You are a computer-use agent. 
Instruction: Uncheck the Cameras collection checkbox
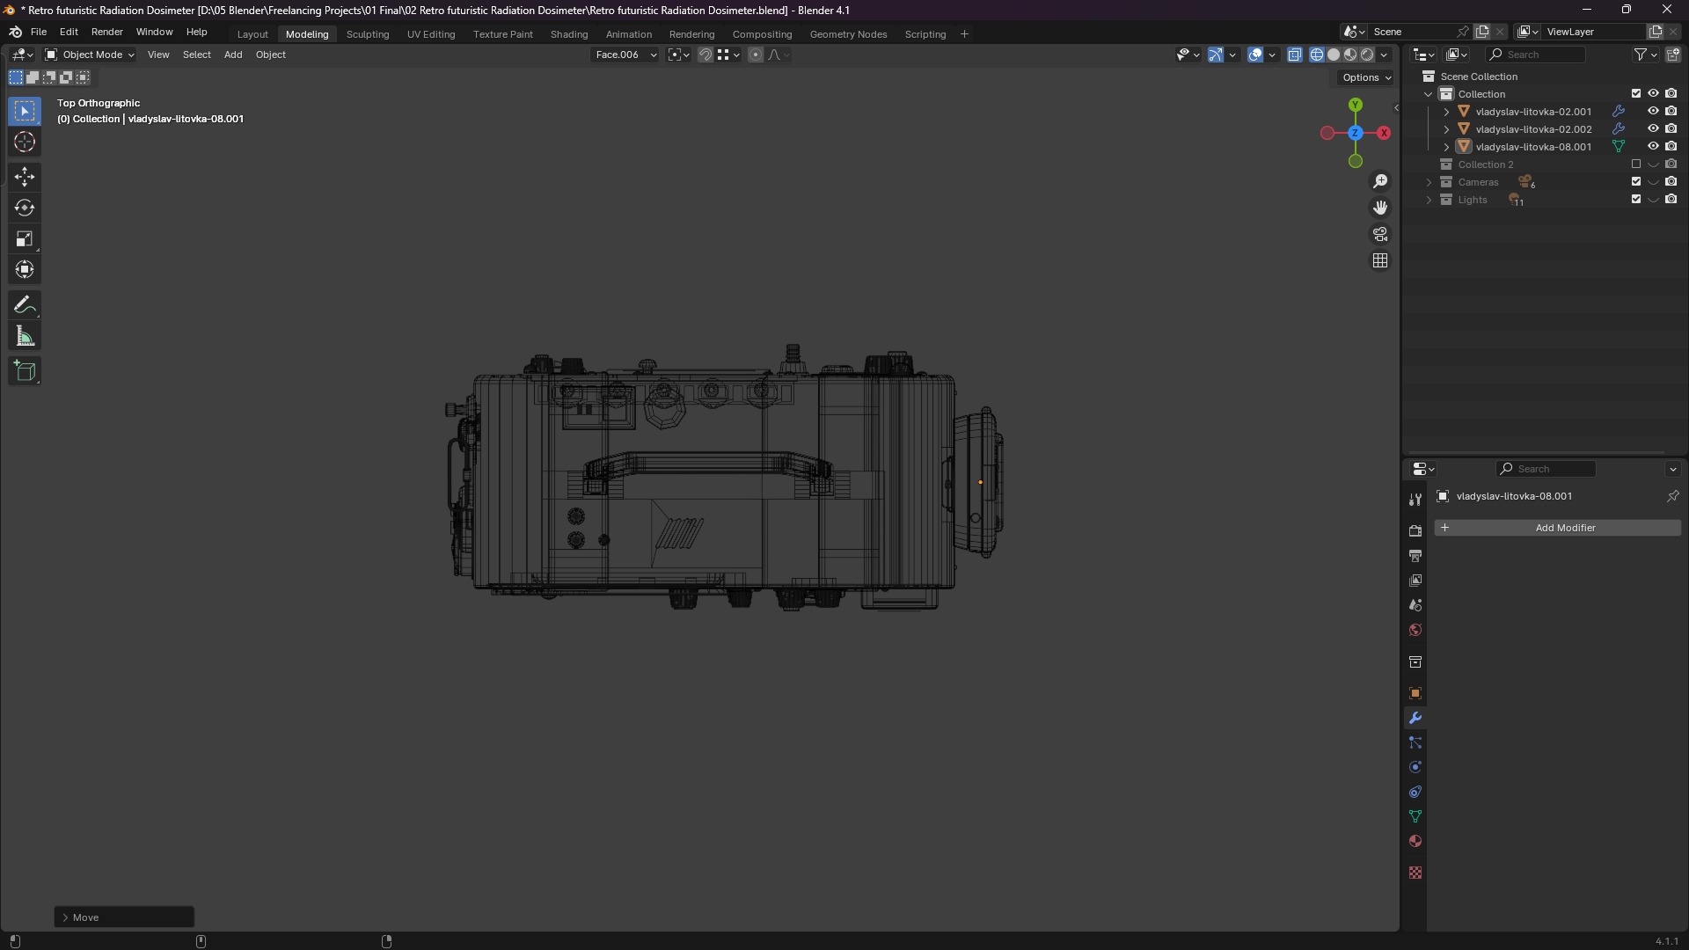1636,182
